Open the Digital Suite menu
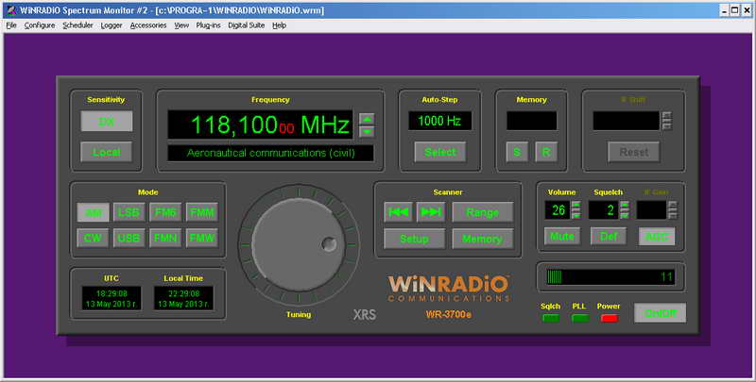The width and height of the screenshot is (756, 382). pos(247,25)
